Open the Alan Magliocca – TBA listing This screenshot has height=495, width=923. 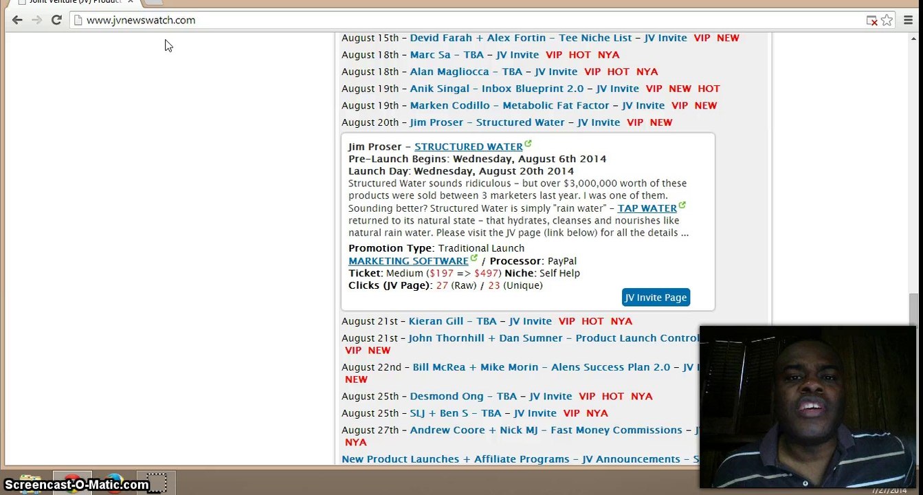click(466, 71)
